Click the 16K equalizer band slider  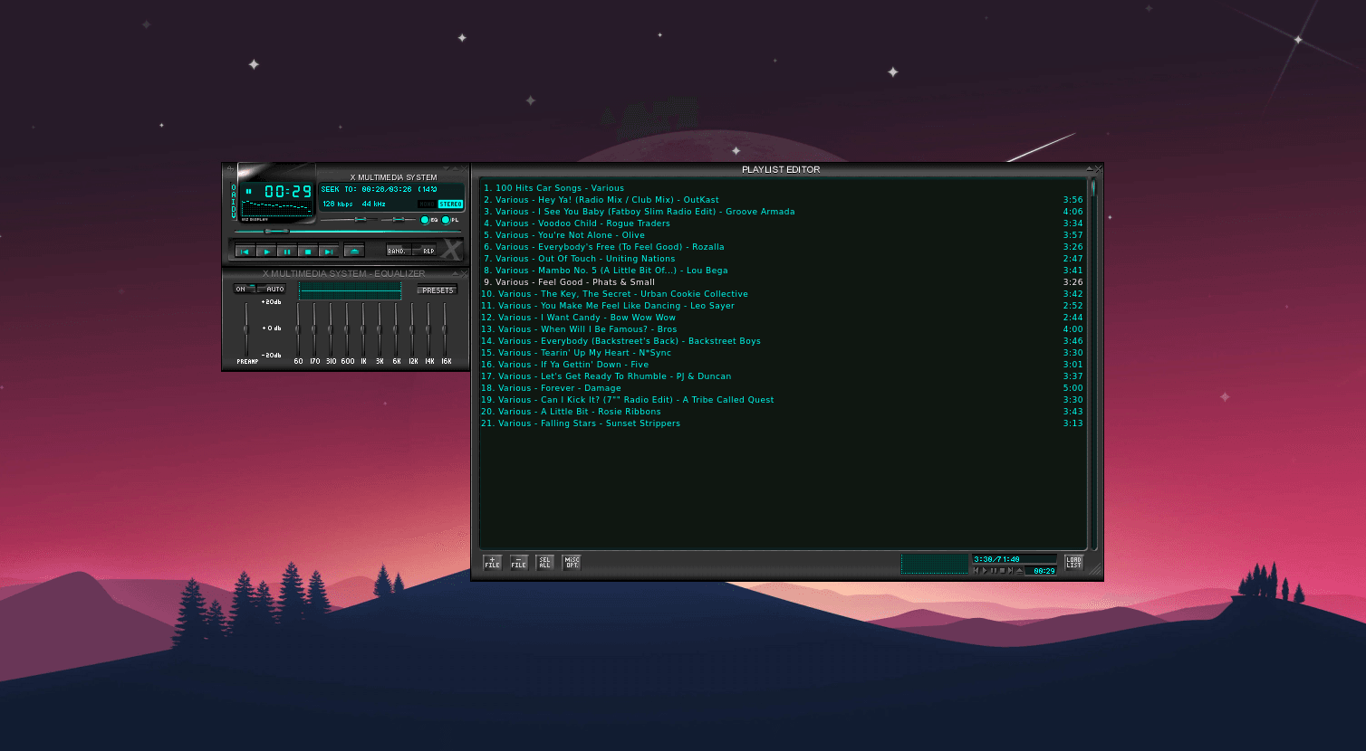444,328
